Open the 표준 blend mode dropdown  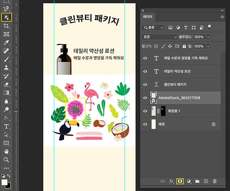pyautogui.click(x=159, y=37)
